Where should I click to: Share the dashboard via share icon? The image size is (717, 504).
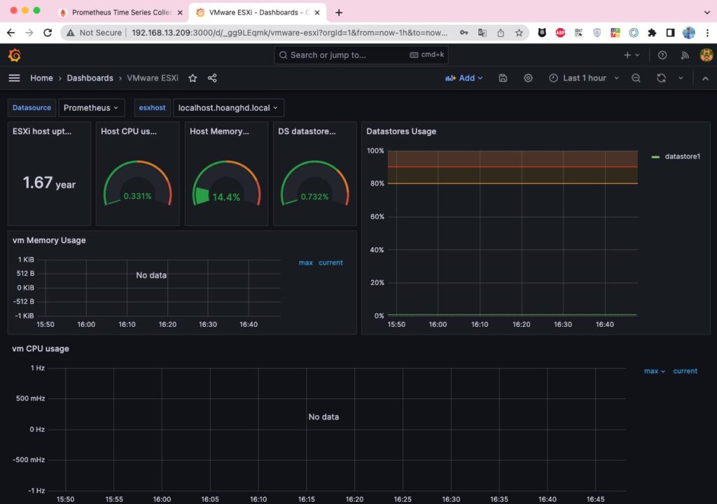coord(212,78)
